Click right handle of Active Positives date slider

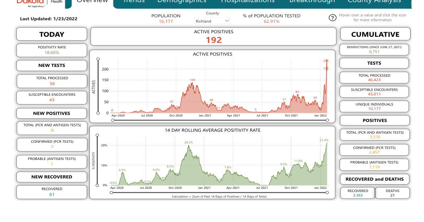click(x=327, y=120)
